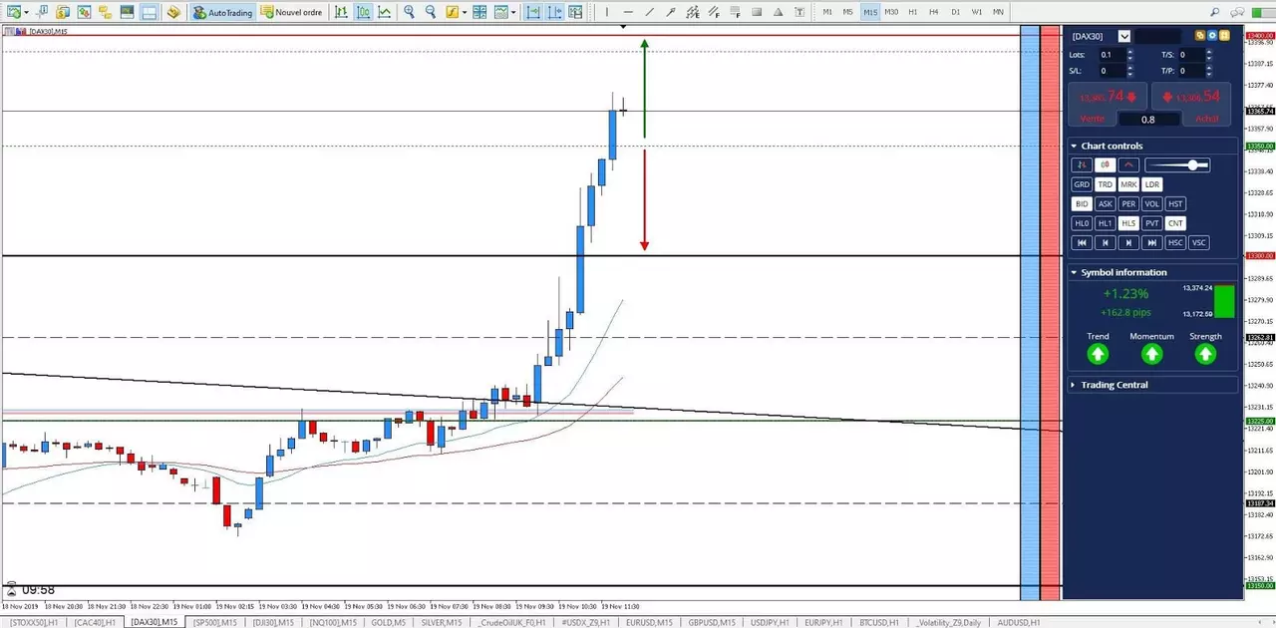Click the Strength up arrow indicator
The image size is (1276, 628).
(1205, 354)
